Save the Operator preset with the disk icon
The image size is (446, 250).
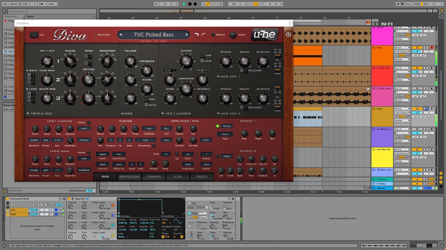pyautogui.click(x=233, y=199)
